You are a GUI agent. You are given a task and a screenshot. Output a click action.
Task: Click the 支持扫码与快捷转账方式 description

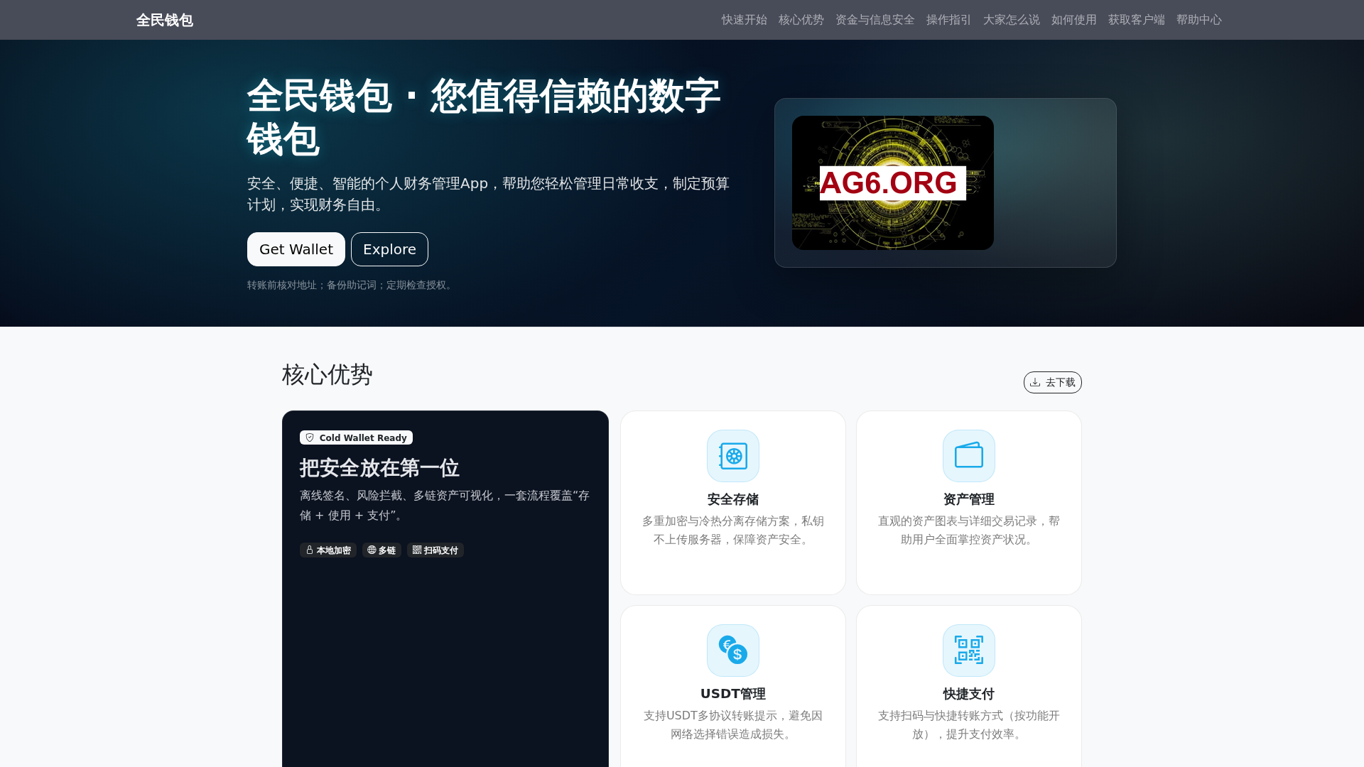(969, 725)
